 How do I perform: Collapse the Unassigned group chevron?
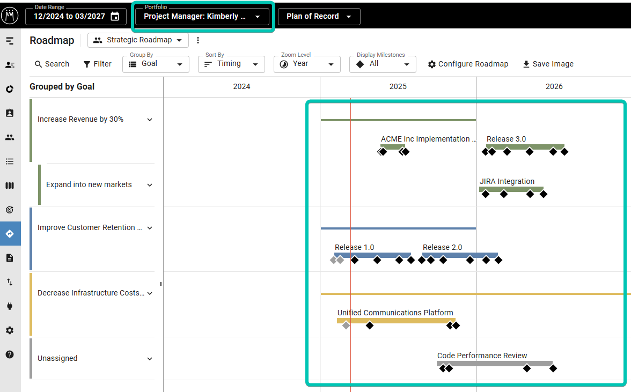[150, 359]
